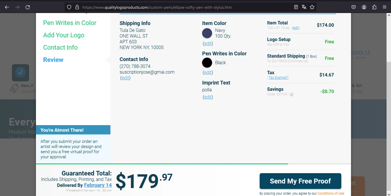Click the February 14 delivery date link
The image size is (391, 196).
(x=98, y=185)
